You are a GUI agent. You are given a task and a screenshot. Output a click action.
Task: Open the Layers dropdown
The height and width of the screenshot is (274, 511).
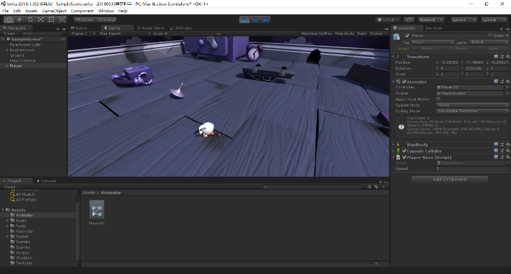click(464, 20)
